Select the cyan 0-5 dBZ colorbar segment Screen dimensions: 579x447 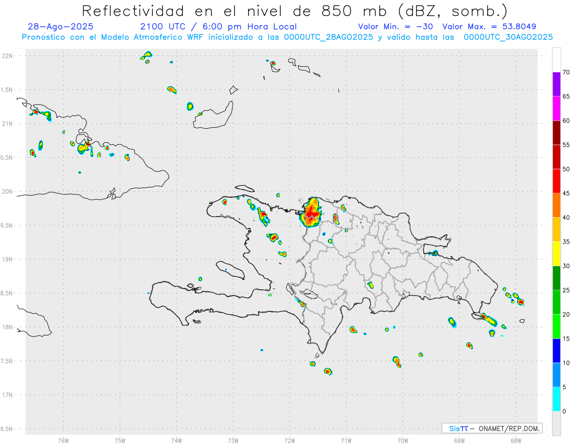pos(556,399)
